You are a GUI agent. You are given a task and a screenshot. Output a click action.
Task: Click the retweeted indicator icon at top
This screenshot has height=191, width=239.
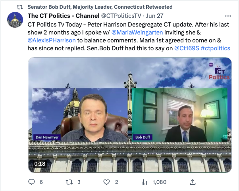[x=20, y=7]
